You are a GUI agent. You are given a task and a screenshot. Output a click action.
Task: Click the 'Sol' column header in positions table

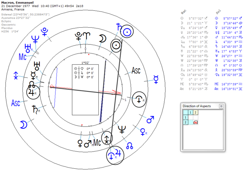[218, 12]
